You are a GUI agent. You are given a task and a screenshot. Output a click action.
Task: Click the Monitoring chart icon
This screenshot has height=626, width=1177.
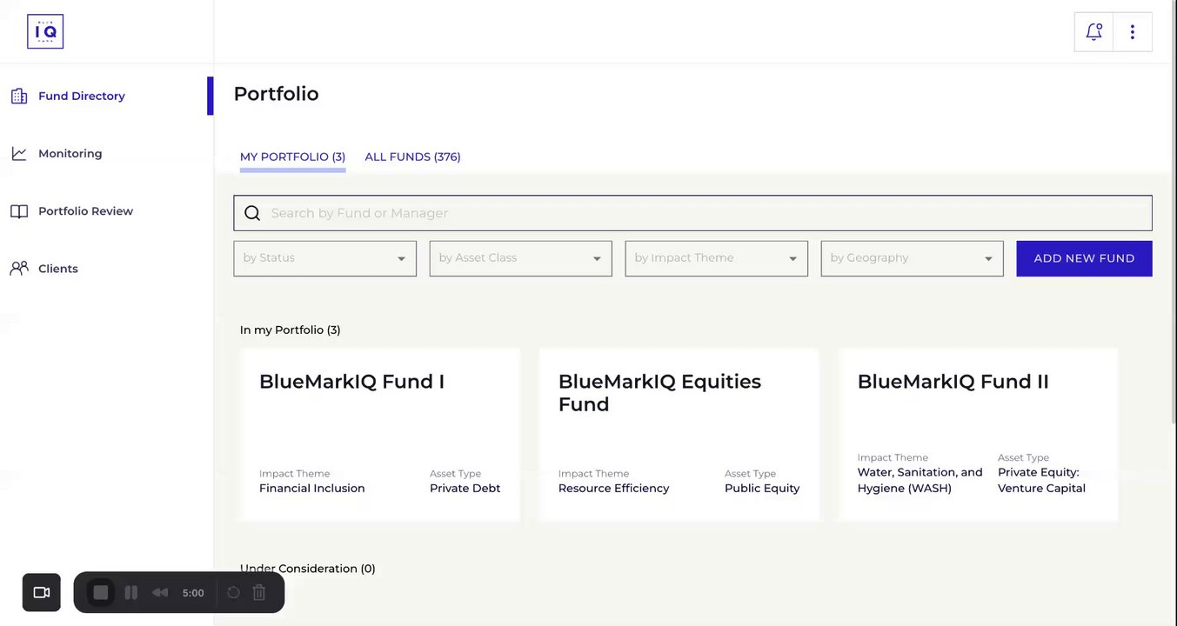coord(19,153)
